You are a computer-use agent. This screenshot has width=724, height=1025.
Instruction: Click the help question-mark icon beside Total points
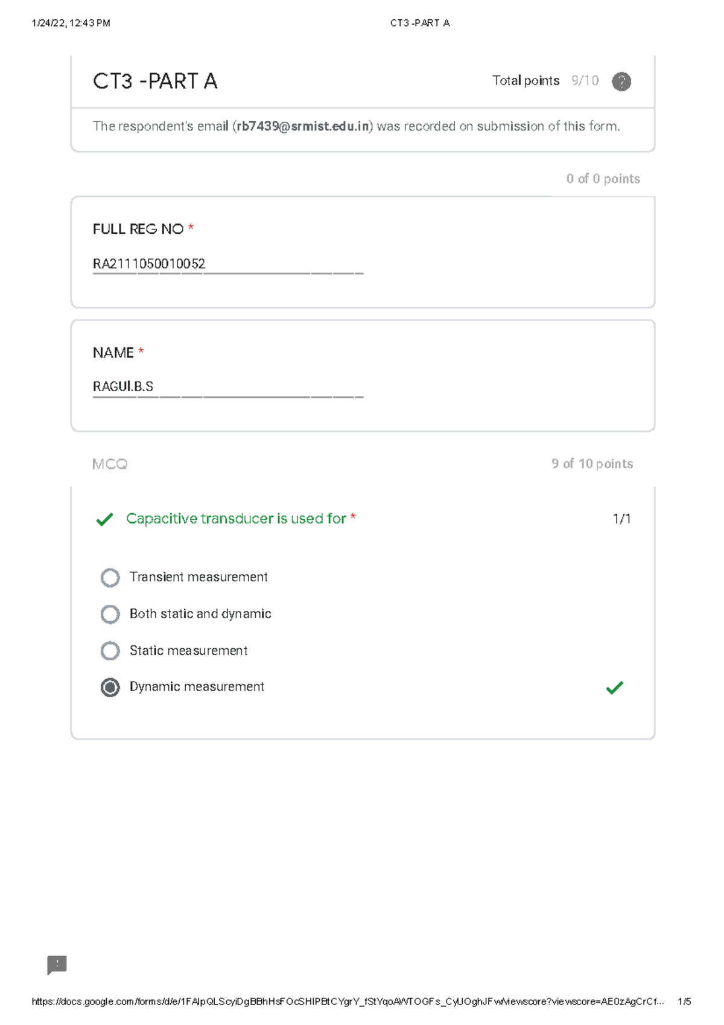[621, 81]
